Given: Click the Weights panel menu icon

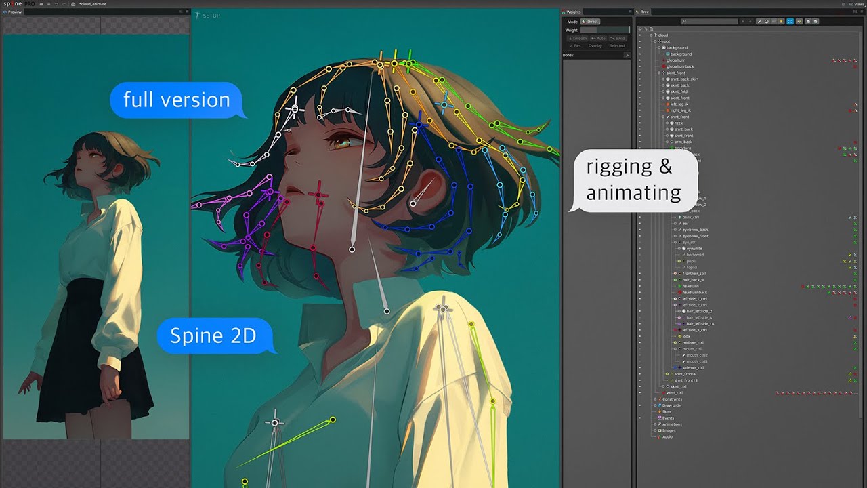Looking at the screenshot, I should pyautogui.click(x=630, y=12).
